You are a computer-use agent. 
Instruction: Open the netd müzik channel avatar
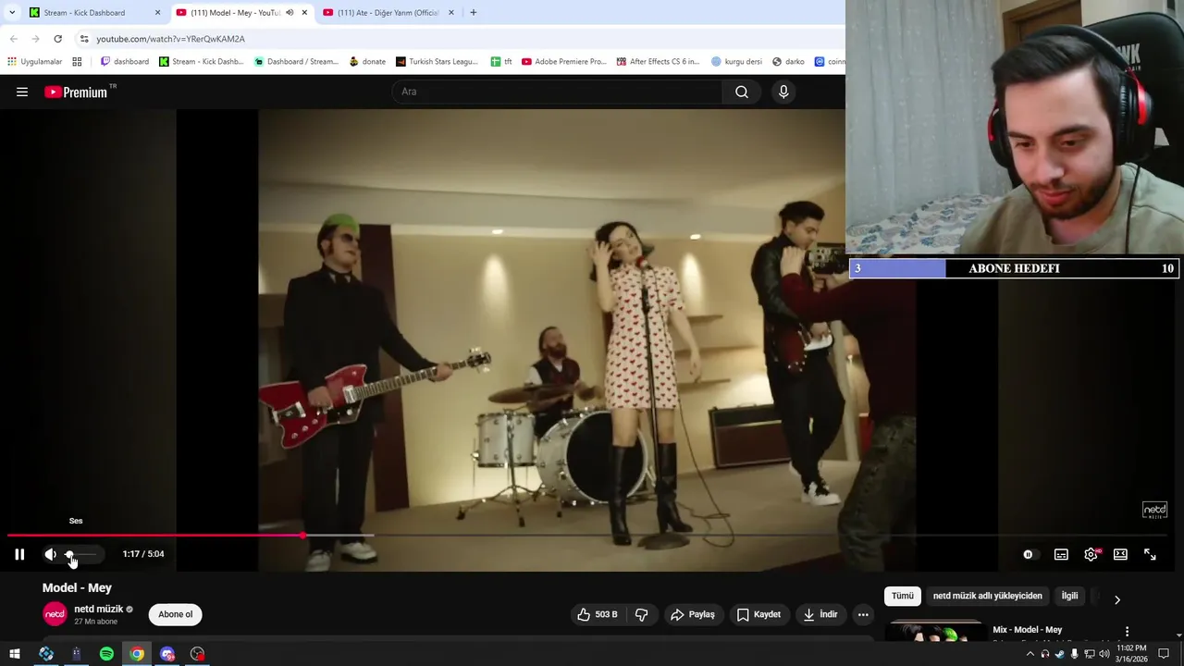coord(55,614)
